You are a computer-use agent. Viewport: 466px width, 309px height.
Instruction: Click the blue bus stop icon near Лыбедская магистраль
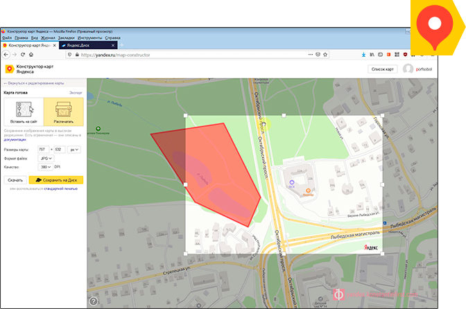(x=385, y=223)
